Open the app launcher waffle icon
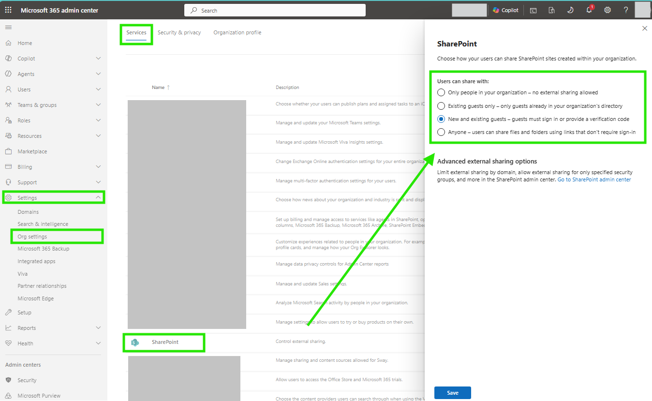This screenshot has width=652, height=401. point(8,10)
